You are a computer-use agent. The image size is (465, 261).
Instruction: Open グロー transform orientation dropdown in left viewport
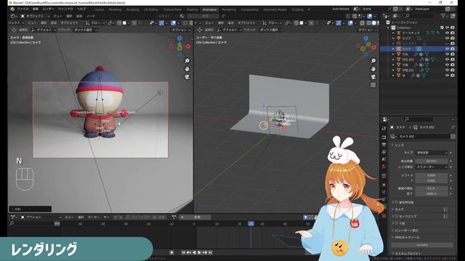[x=95, y=22]
